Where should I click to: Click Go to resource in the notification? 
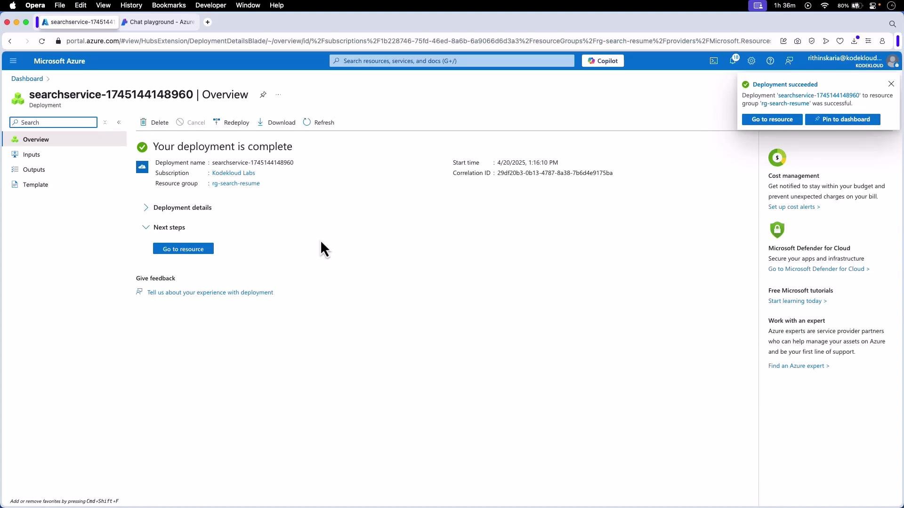tap(772, 119)
